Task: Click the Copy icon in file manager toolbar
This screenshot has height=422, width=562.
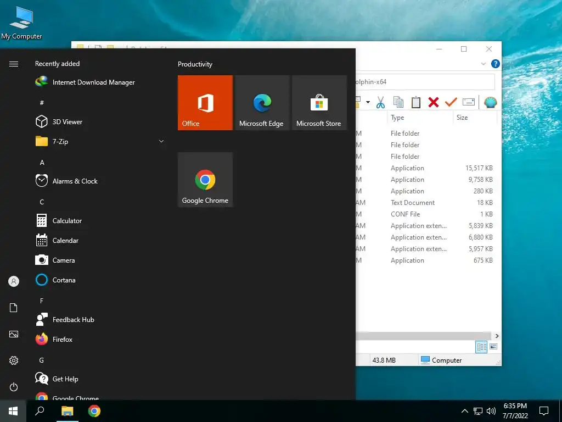Action: tap(398, 102)
